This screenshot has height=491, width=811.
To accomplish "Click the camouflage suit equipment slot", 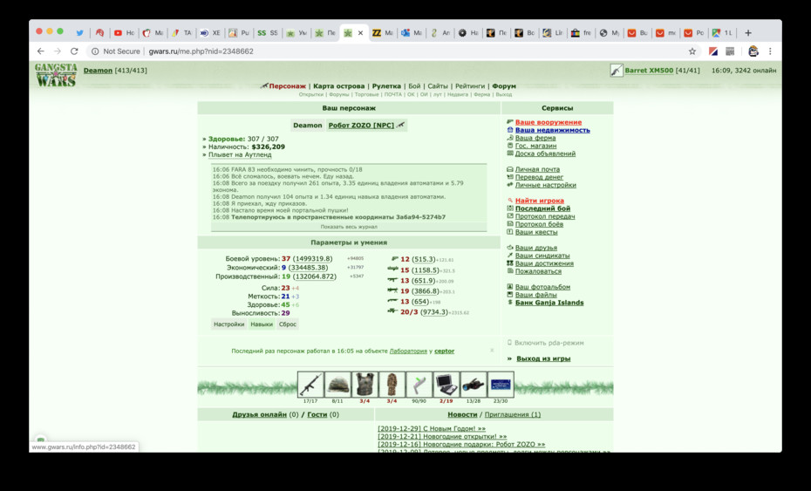I will click(392, 385).
